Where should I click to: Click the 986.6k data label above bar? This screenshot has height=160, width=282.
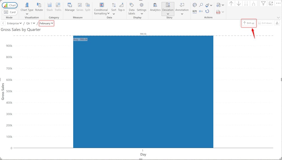(143, 34)
